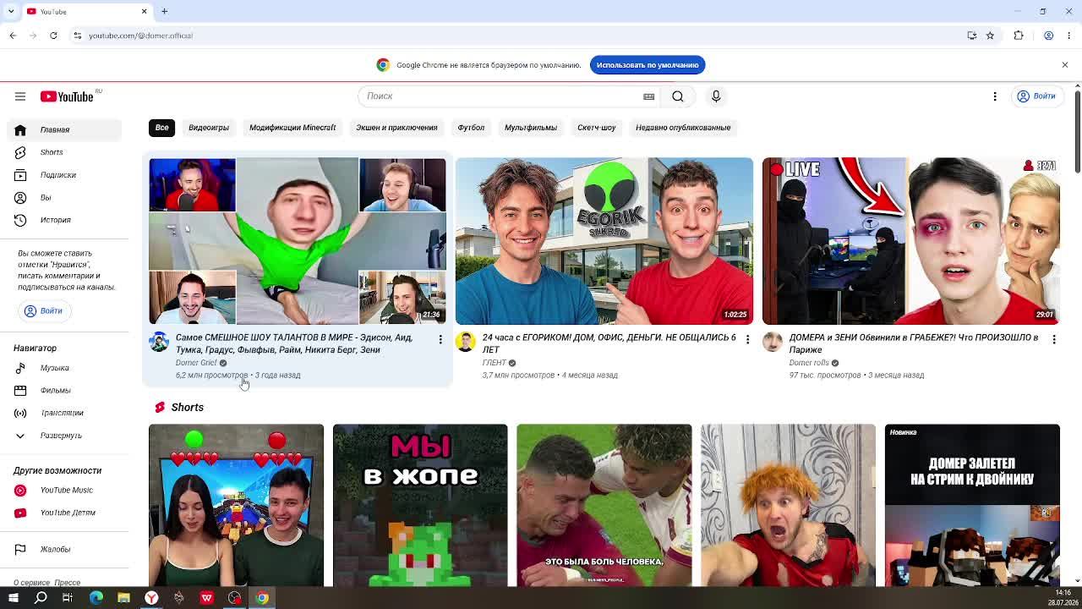The image size is (1082, 609).
Task: Open Chrome three-dot menu
Action: pos(1069,36)
